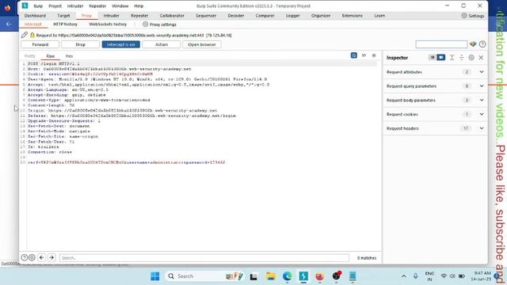Screen dimensions: 507x285
Task: Open the Windows Start menu
Action: coord(155,276)
